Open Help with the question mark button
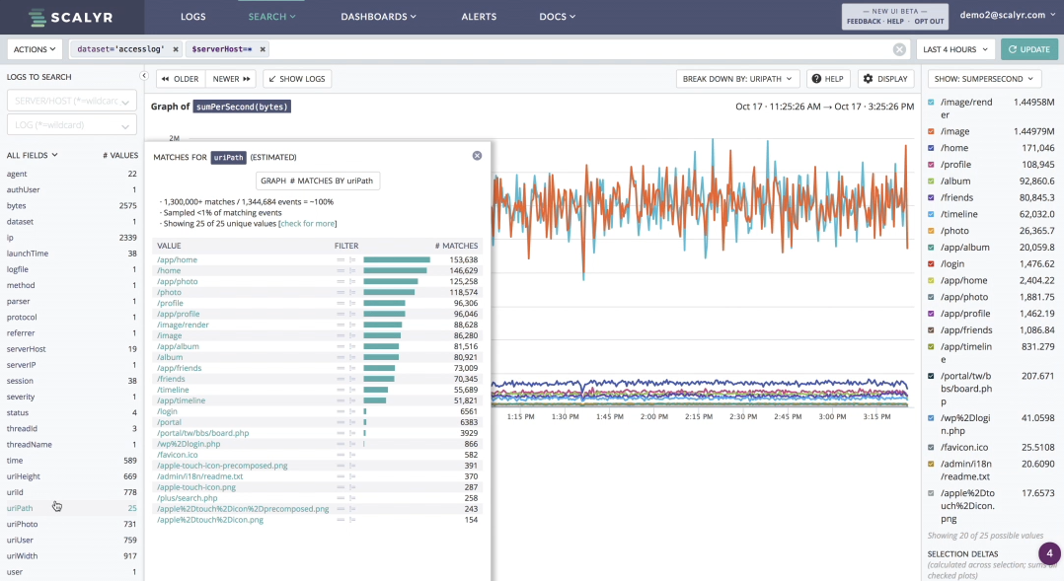 coord(828,79)
